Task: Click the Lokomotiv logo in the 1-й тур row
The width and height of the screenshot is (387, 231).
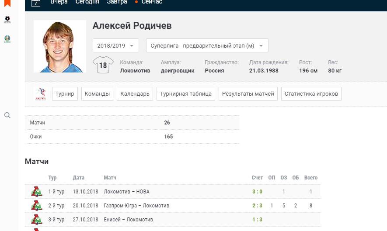Action: point(37,192)
